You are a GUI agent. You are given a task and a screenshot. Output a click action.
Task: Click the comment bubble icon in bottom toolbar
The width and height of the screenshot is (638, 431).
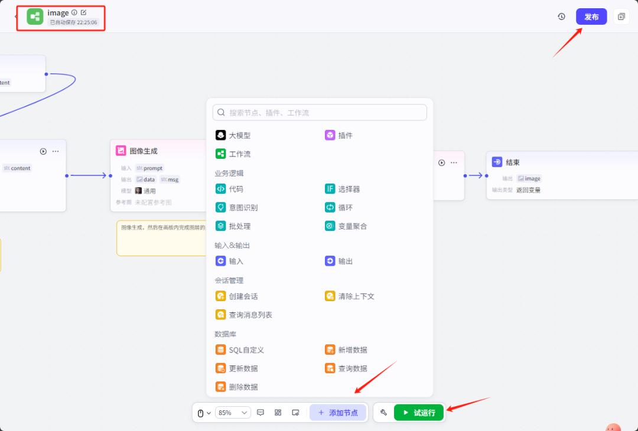point(261,412)
